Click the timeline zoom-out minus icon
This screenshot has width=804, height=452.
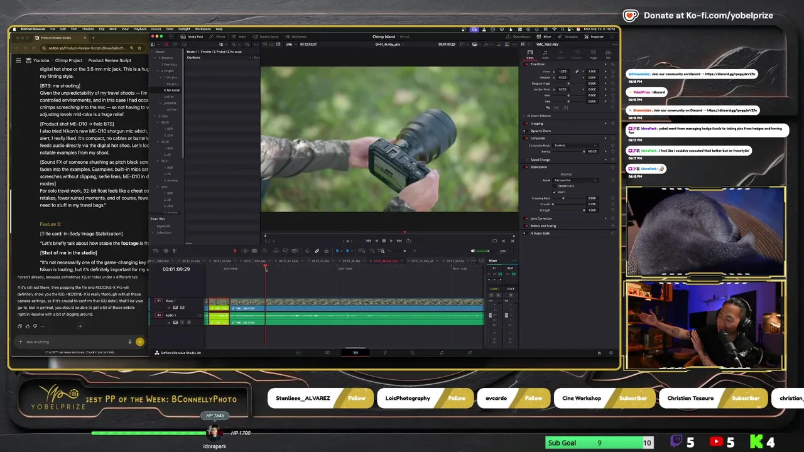(x=389, y=251)
